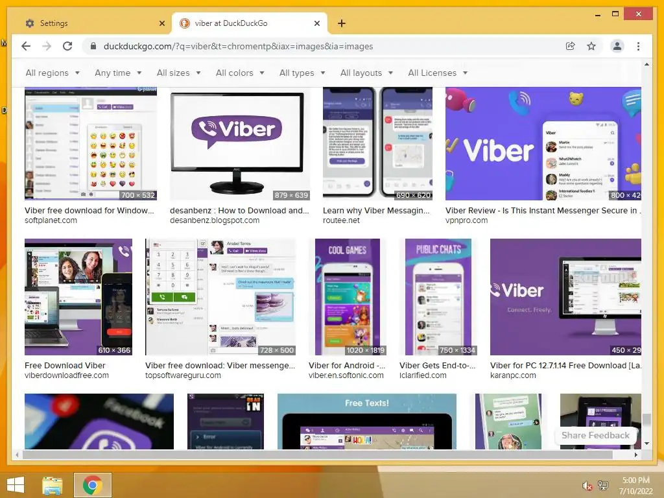Viewport: 664px width, 498px height.
Task: Open the 700 × 532 emoji chat thumbnail
Action: [x=91, y=143]
